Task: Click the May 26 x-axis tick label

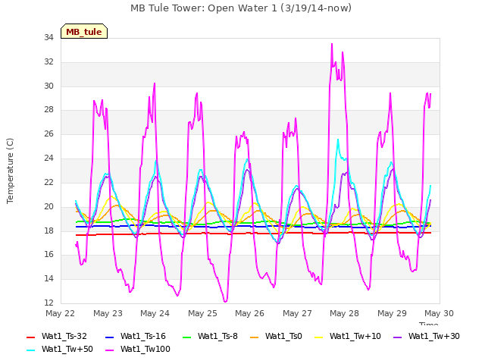Action: (x=249, y=313)
